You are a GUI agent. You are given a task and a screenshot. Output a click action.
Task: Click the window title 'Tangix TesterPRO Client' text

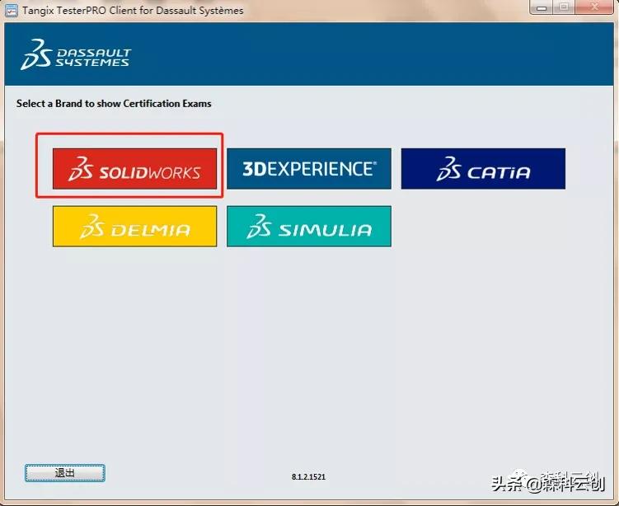point(79,10)
